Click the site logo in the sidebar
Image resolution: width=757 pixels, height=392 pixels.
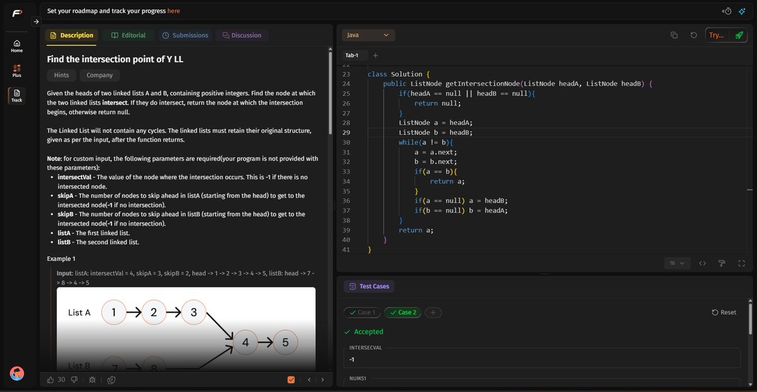tap(16, 13)
